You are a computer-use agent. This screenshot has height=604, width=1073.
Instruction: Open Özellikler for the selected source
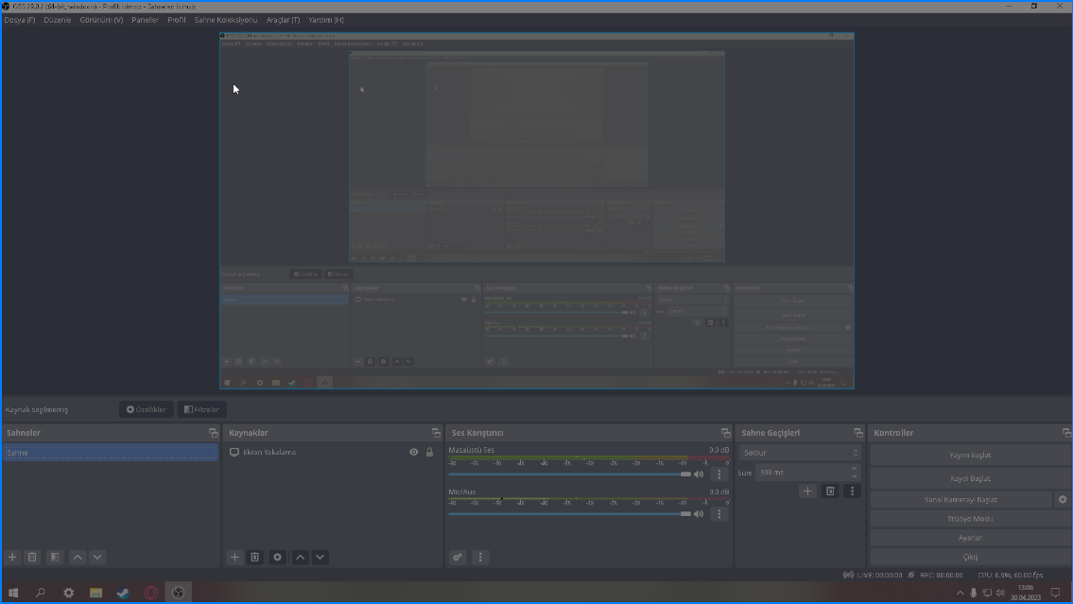(146, 409)
